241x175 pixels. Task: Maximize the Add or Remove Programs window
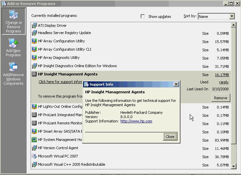pos(231,4)
